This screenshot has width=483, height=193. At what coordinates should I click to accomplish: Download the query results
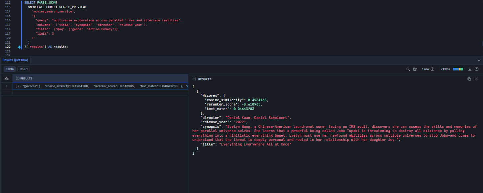[x=470, y=69]
